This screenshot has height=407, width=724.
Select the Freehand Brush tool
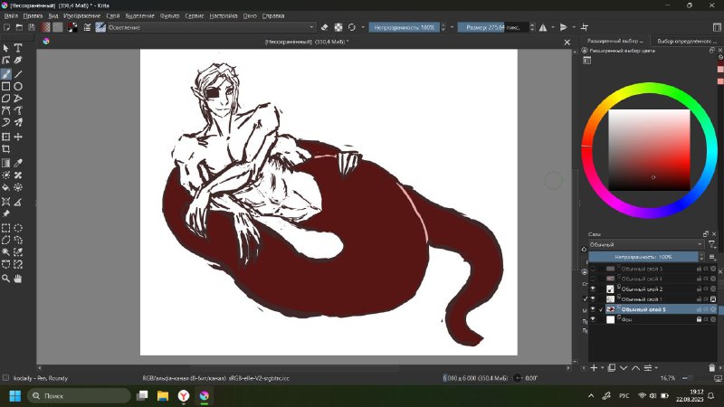click(6, 74)
